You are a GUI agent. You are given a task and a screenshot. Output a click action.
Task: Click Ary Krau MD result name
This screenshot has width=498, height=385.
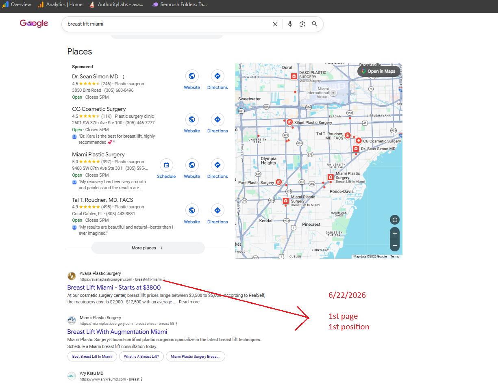pyautogui.click(x=91, y=373)
